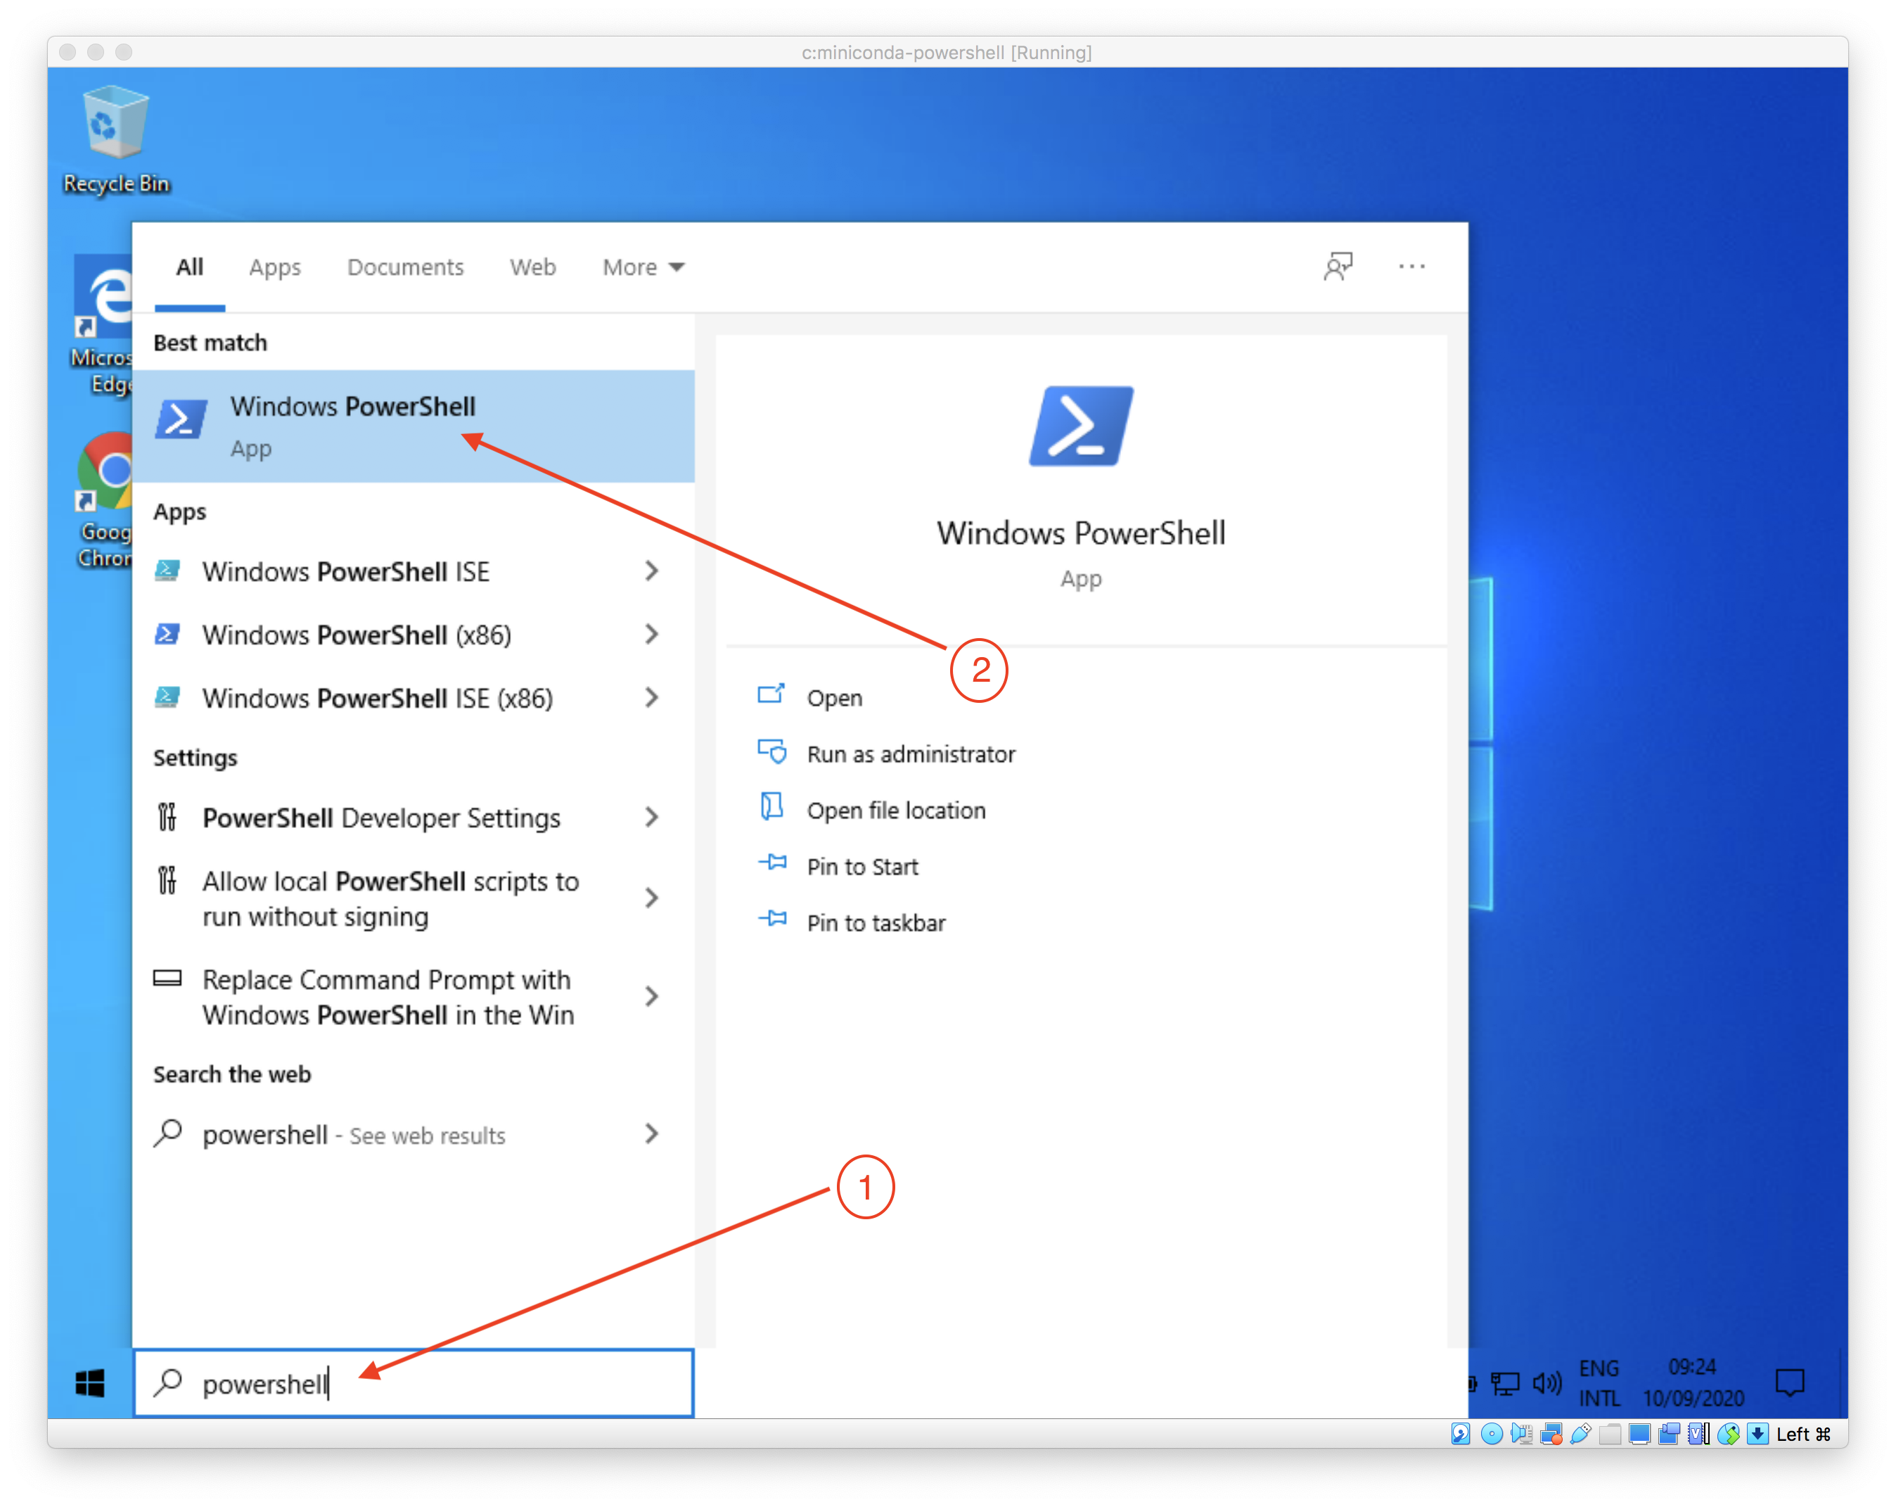Image resolution: width=1896 pixels, height=1507 pixels.
Task: Click the volume speaker icon in system tray
Action: [x=1547, y=1384]
